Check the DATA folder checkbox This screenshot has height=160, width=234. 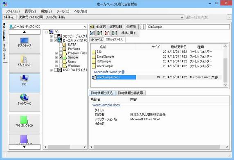pyautogui.click(x=61, y=45)
